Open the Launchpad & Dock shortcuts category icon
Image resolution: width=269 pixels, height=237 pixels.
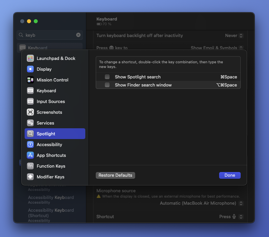click(30, 58)
